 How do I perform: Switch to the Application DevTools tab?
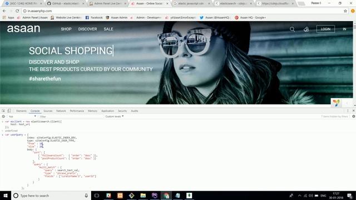pyautogui.click(x=107, y=111)
